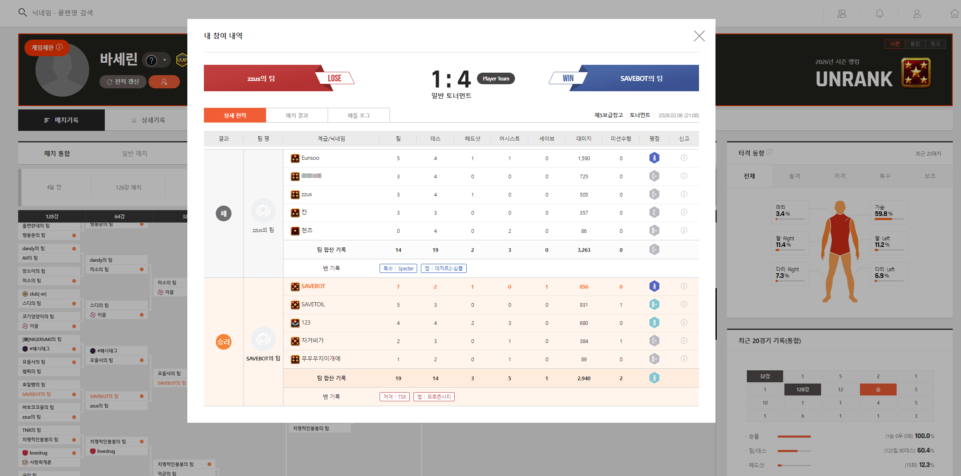961x476 pixels.
Task: Click the add friend orange button
Action: 164,82
